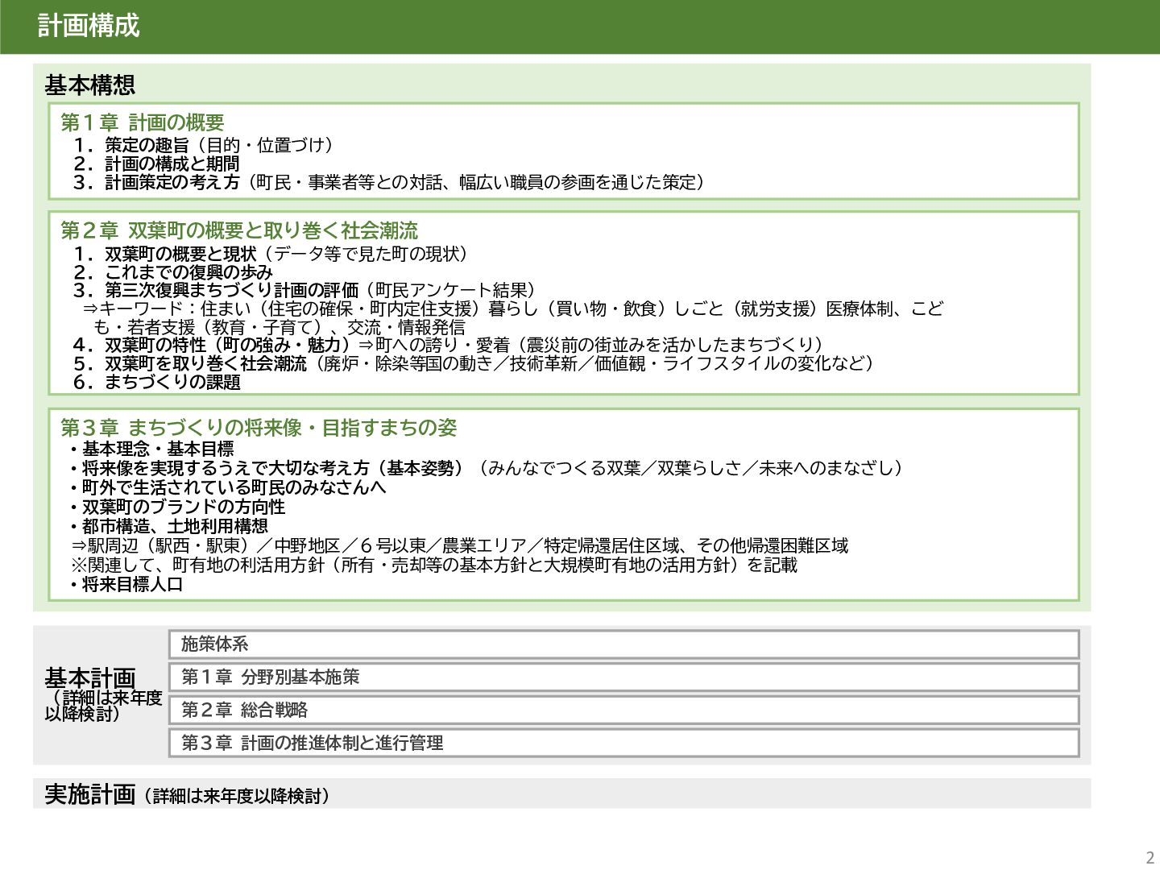Image resolution: width=1160 pixels, height=870 pixels.
Task: Click the 基本計画 heading
Action: tap(90, 677)
